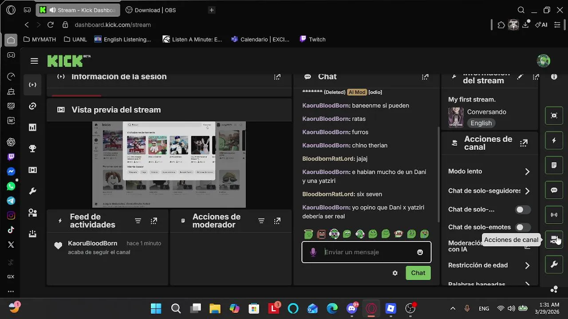568x319 pixels.
Task: Click the green Chat send button
Action: coord(418,273)
